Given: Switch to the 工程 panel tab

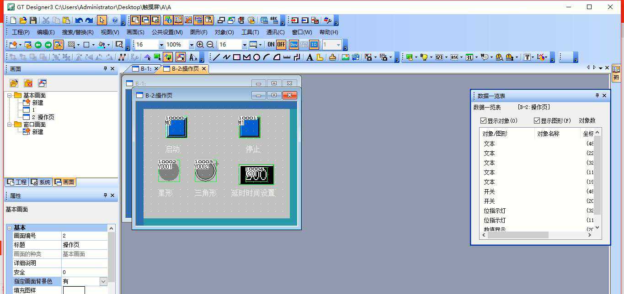Looking at the screenshot, I should coord(17,182).
